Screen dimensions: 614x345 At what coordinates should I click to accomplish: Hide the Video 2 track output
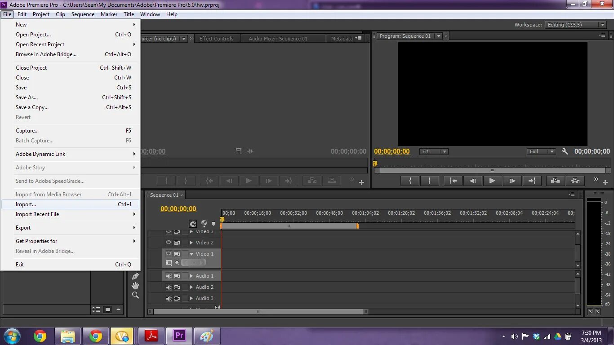tap(169, 243)
